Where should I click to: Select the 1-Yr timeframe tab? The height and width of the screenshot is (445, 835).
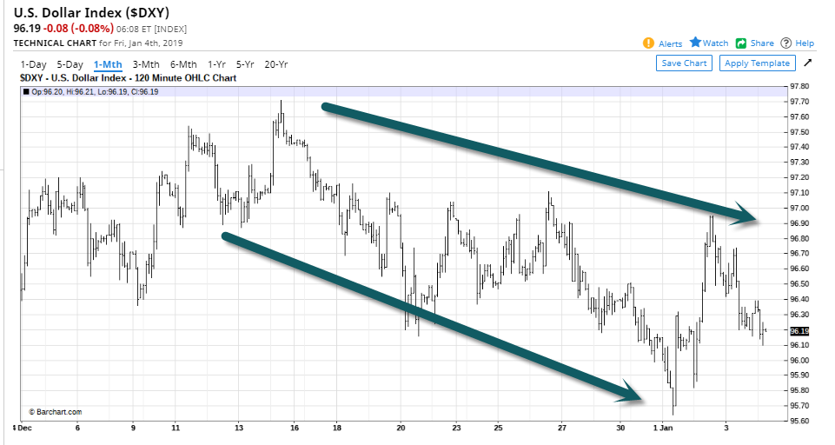click(216, 64)
